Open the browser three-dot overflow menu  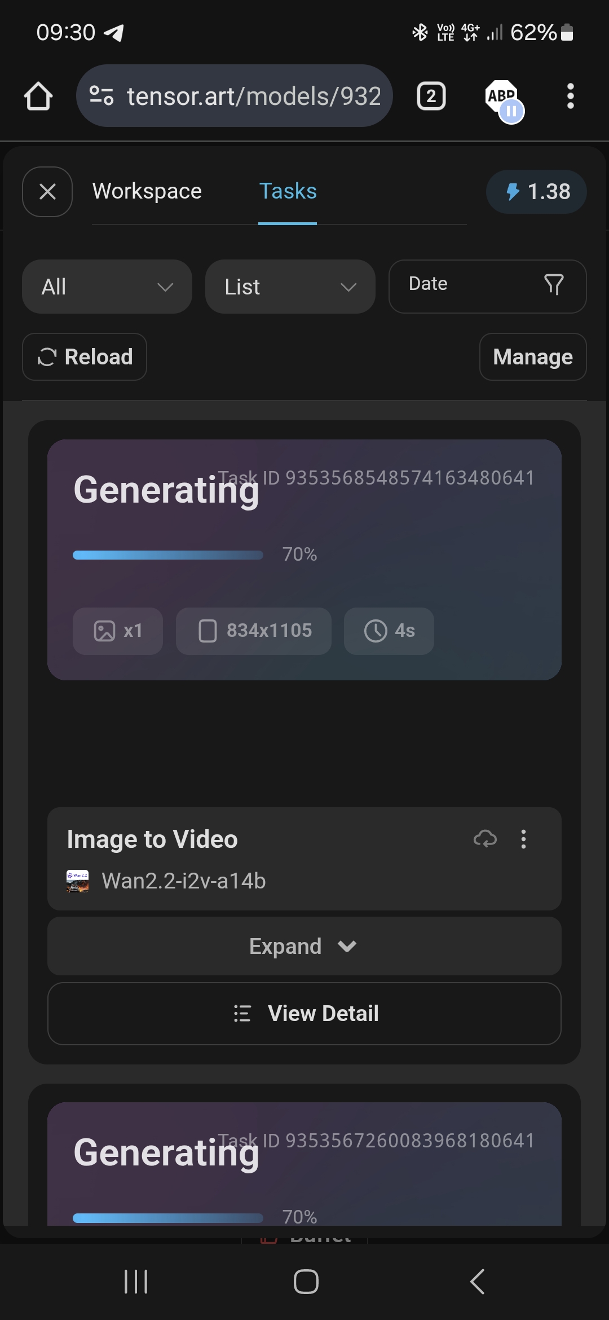pyautogui.click(x=571, y=96)
